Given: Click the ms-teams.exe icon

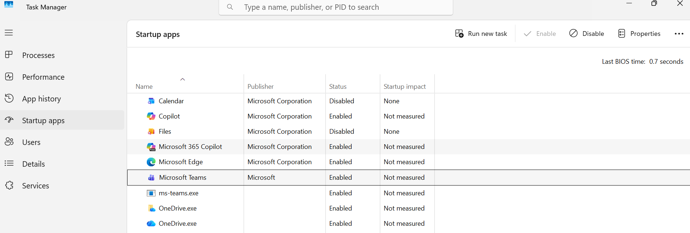Looking at the screenshot, I should 151,193.
